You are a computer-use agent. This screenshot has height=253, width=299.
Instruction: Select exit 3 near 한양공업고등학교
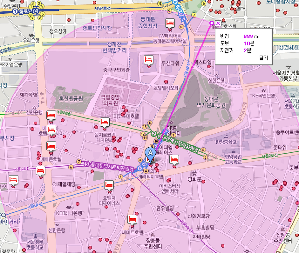(x=205, y=157)
